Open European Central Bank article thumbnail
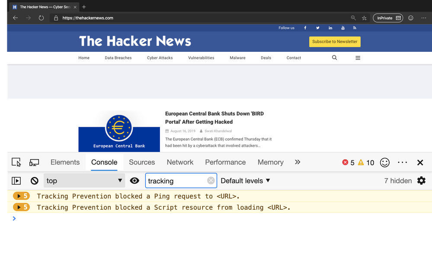Image resolution: width=432 pixels, height=265 pixels. pos(119,131)
